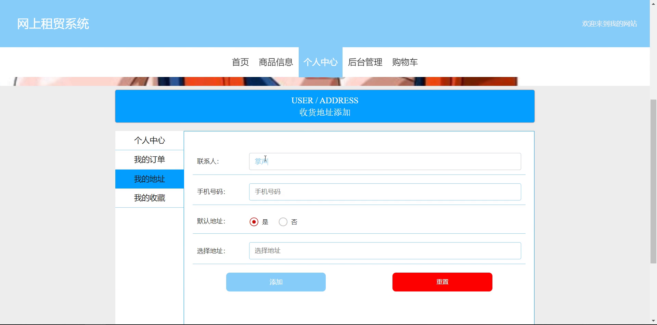Click the 手机号码 input field
The width and height of the screenshot is (657, 325).
pos(385,192)
